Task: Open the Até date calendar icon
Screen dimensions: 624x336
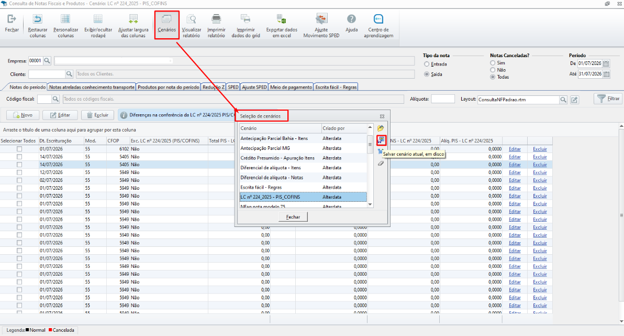Action: pos(606,74)
